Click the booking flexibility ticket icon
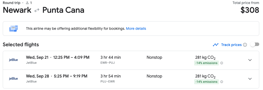 tap(14, 28)
